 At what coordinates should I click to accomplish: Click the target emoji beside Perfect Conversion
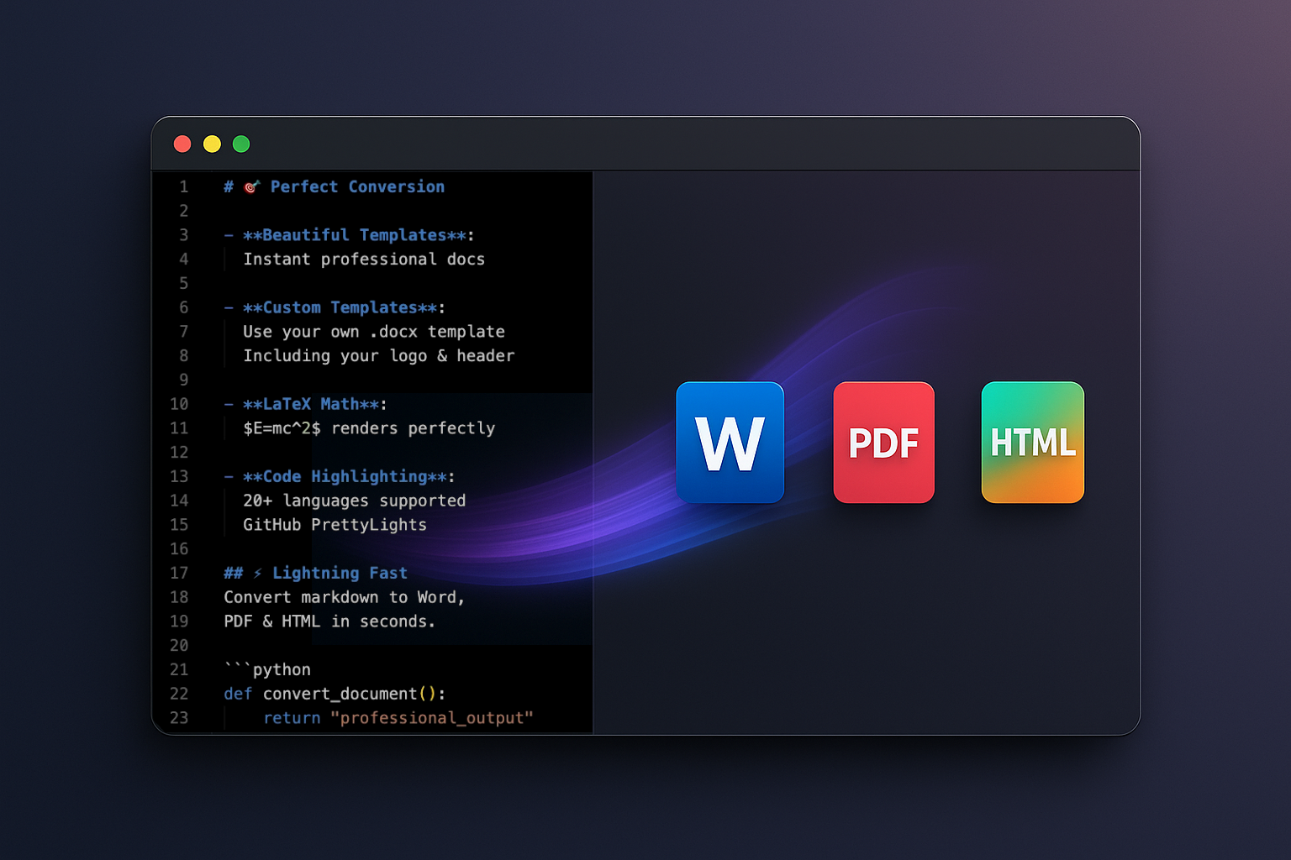click(x=250, y=186)
